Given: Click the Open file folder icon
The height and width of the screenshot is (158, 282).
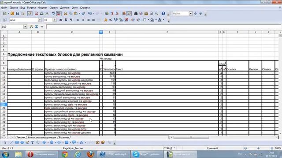Looking at the screenshot, I should pyautogui.click(x=12, y=14).
